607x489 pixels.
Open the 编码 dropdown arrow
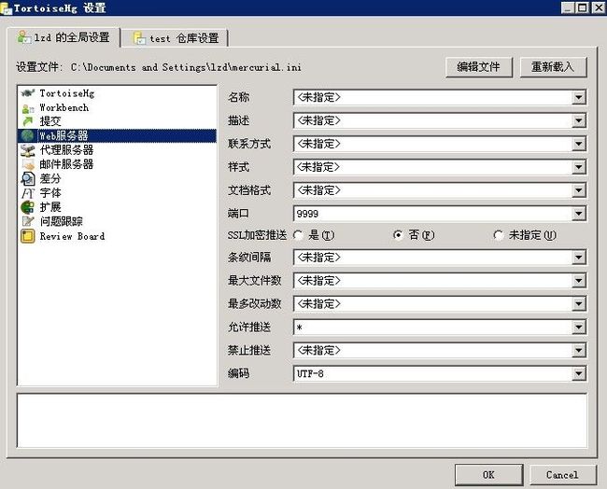click(578, 373)
